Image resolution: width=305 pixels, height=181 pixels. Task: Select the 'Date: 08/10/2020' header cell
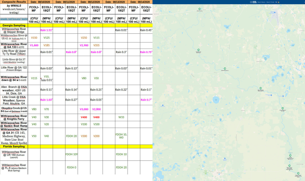[40, 2]
